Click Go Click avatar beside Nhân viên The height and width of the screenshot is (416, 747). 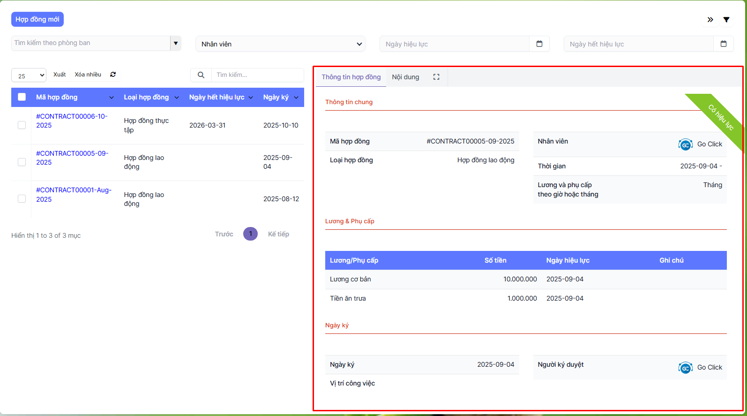685,145
